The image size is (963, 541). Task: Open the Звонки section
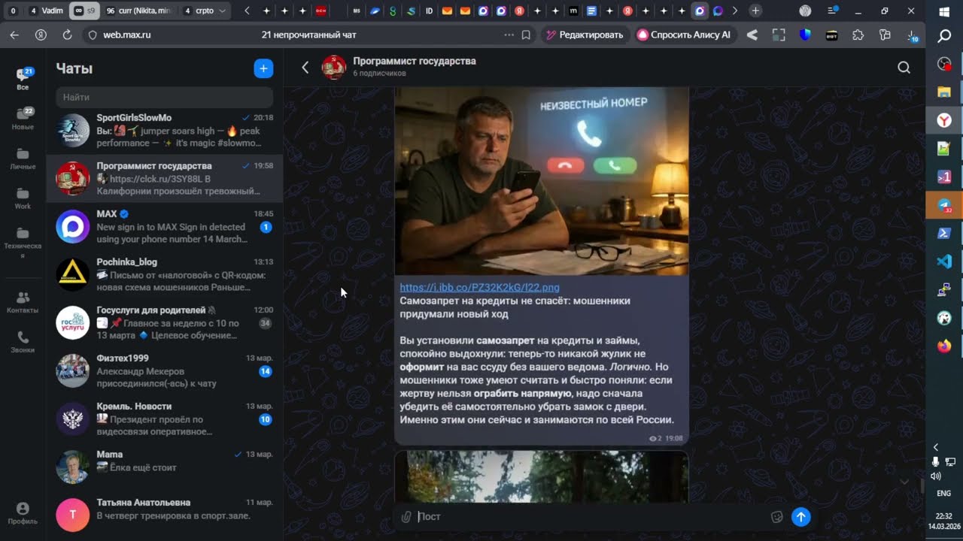click(23, 343)
